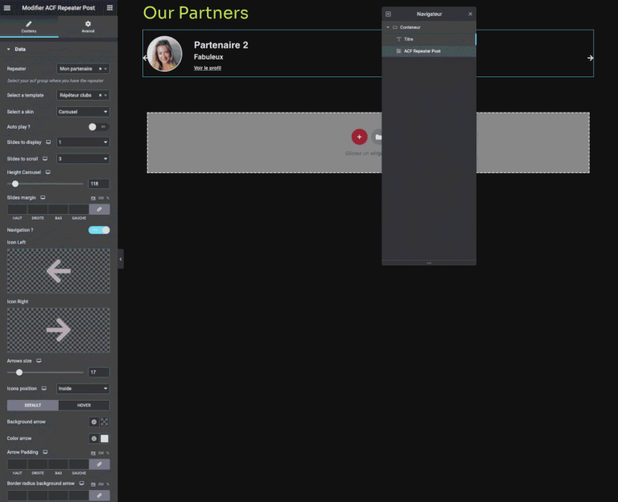Collapse the Conteneur tree item
The width and height of the screenshot is (618, 502).
(x=388, y=27)
